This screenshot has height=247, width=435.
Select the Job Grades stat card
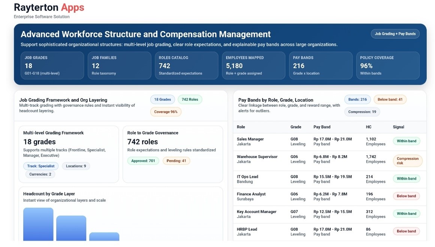pyautogui.click(x=52, y=65)
